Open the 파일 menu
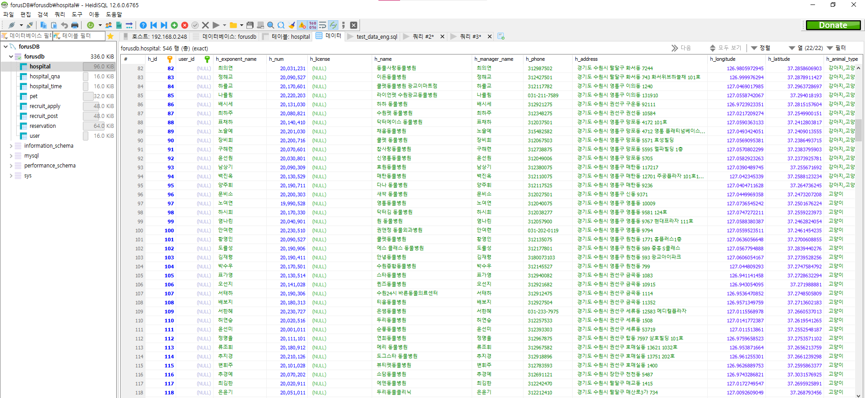 [9, 14]
